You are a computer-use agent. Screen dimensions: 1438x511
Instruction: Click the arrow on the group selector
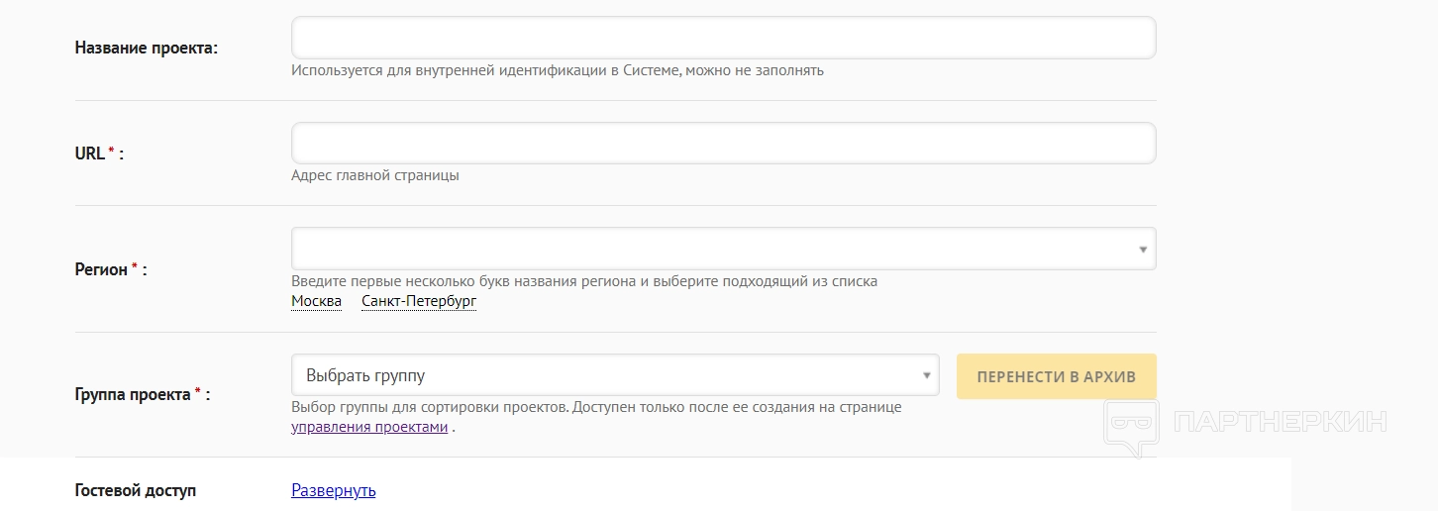tap(926, 376)
